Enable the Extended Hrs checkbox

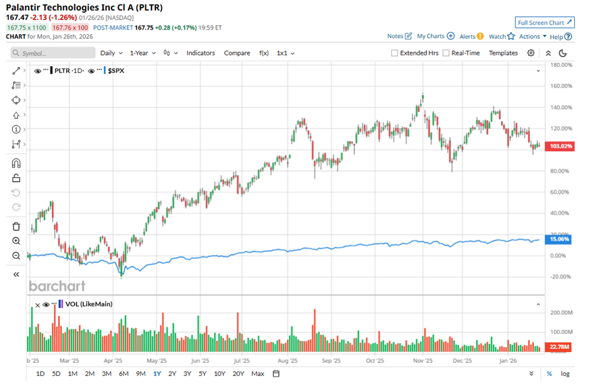395,54
